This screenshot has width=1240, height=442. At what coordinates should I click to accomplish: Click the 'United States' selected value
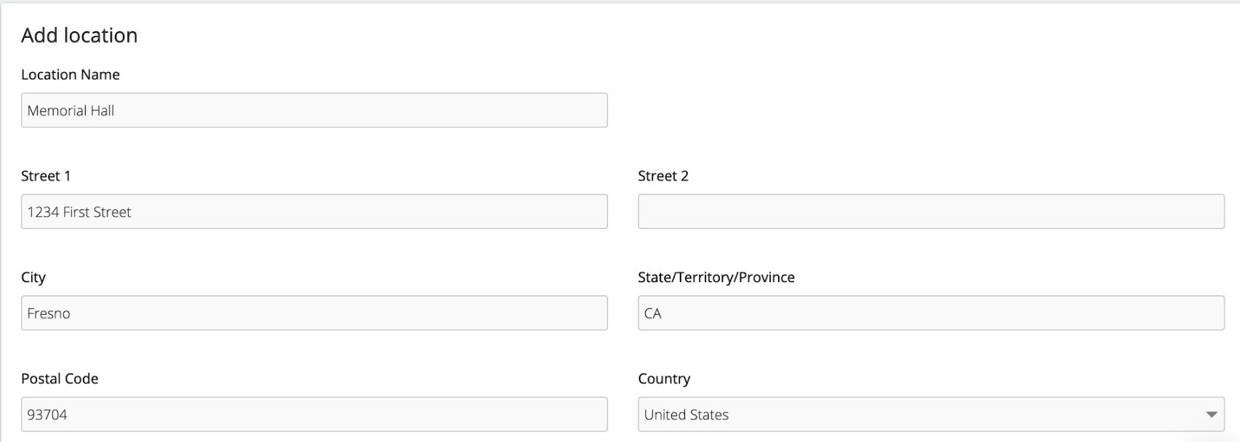click(687, 414)
